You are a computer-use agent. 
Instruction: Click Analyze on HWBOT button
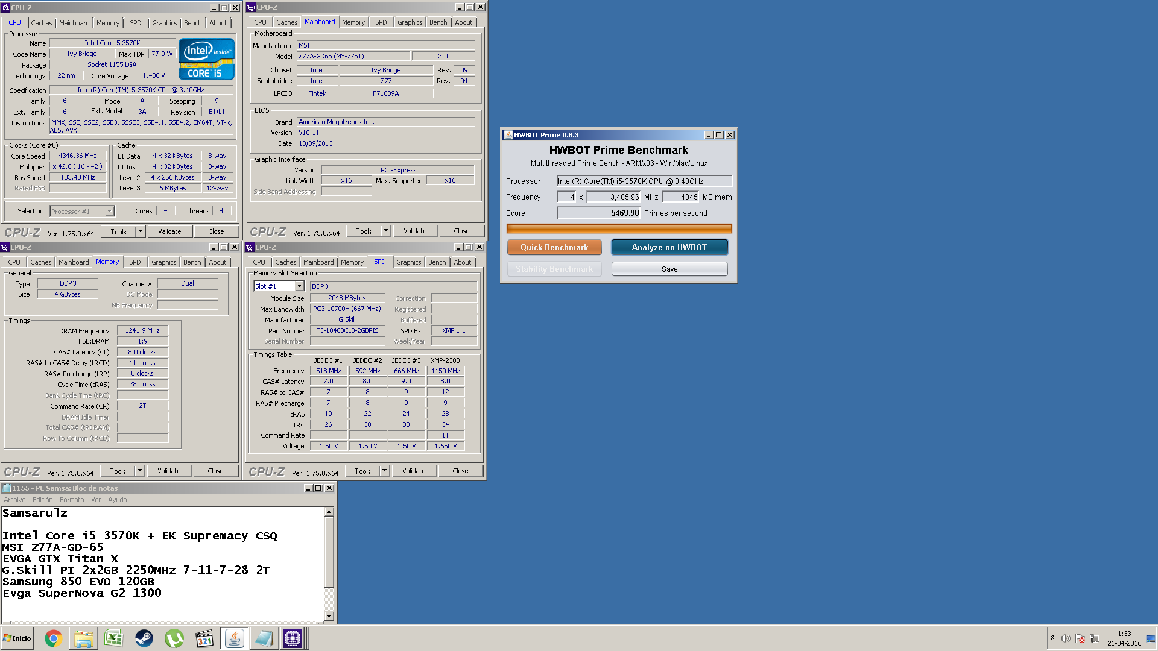click(669, 247)
